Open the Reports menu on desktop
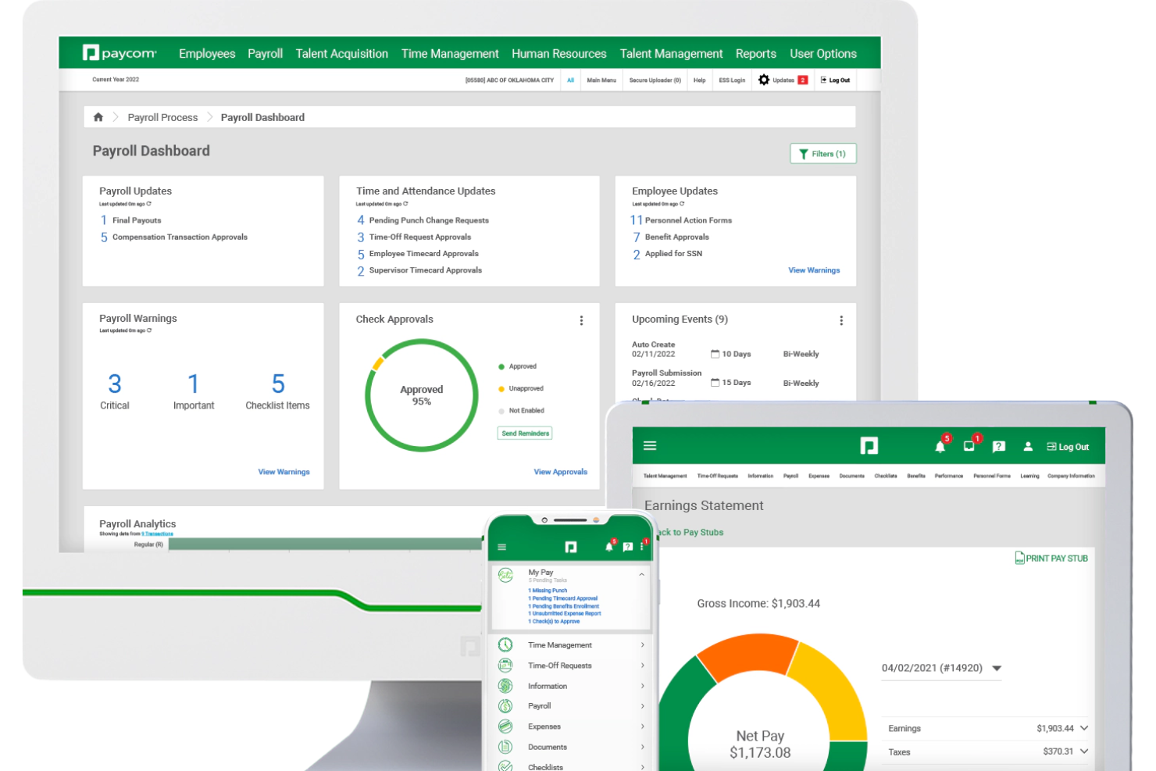Screen dimensions: 1156x771 (x=756, y=54)
